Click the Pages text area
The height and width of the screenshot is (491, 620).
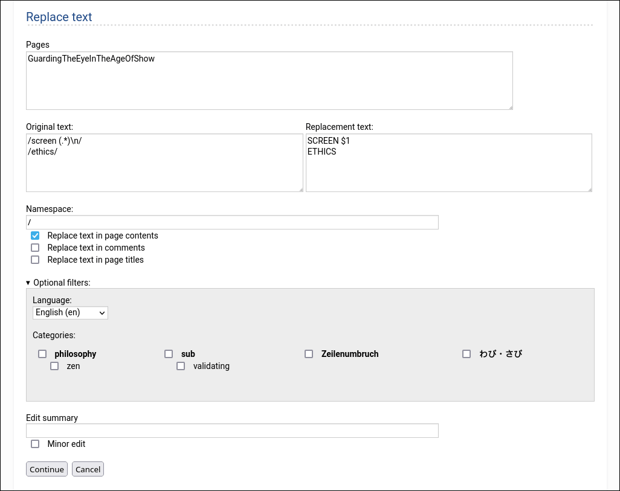pyautogui.click(x=269, y=80)
